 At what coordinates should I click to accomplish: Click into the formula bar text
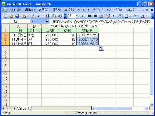101,24
